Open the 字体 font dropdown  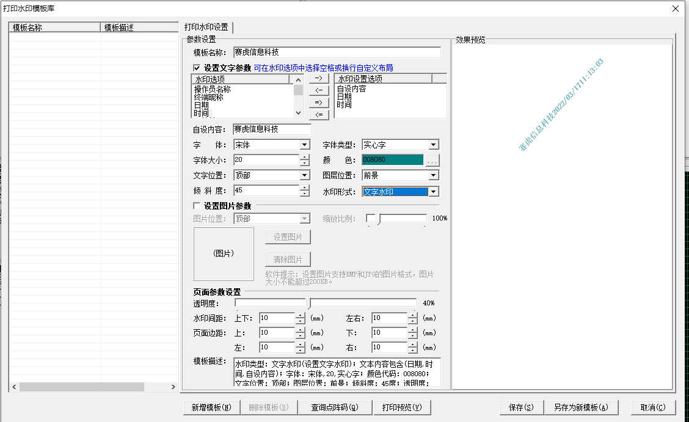(305, 145)
